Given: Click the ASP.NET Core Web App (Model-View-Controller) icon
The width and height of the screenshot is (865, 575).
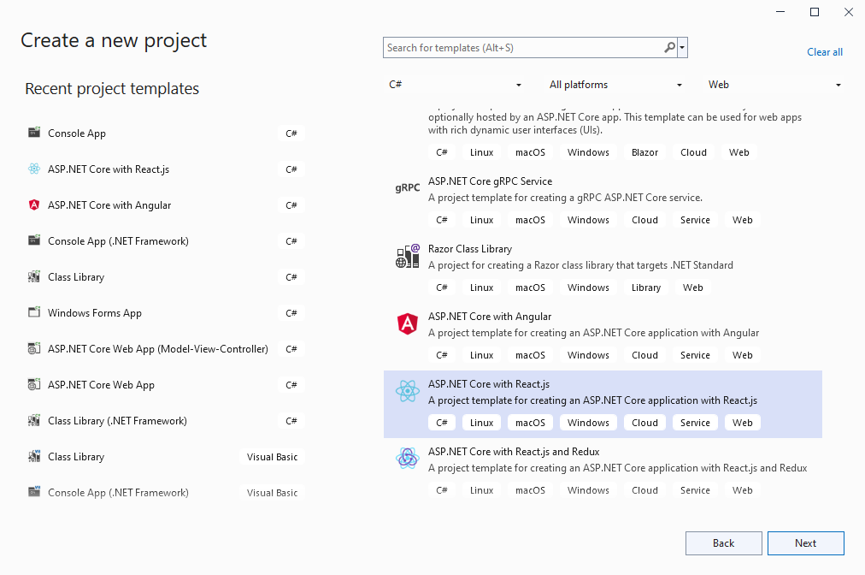Looking at the screenshot, I should (34, 348).
